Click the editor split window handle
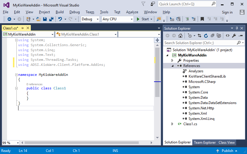This screenshot has height=154, width=247. pos(157,40)
